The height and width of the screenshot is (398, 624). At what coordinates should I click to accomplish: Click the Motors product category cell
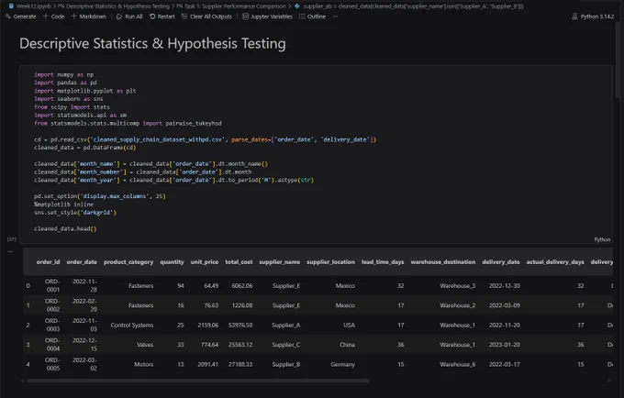[x=144, y=364]
